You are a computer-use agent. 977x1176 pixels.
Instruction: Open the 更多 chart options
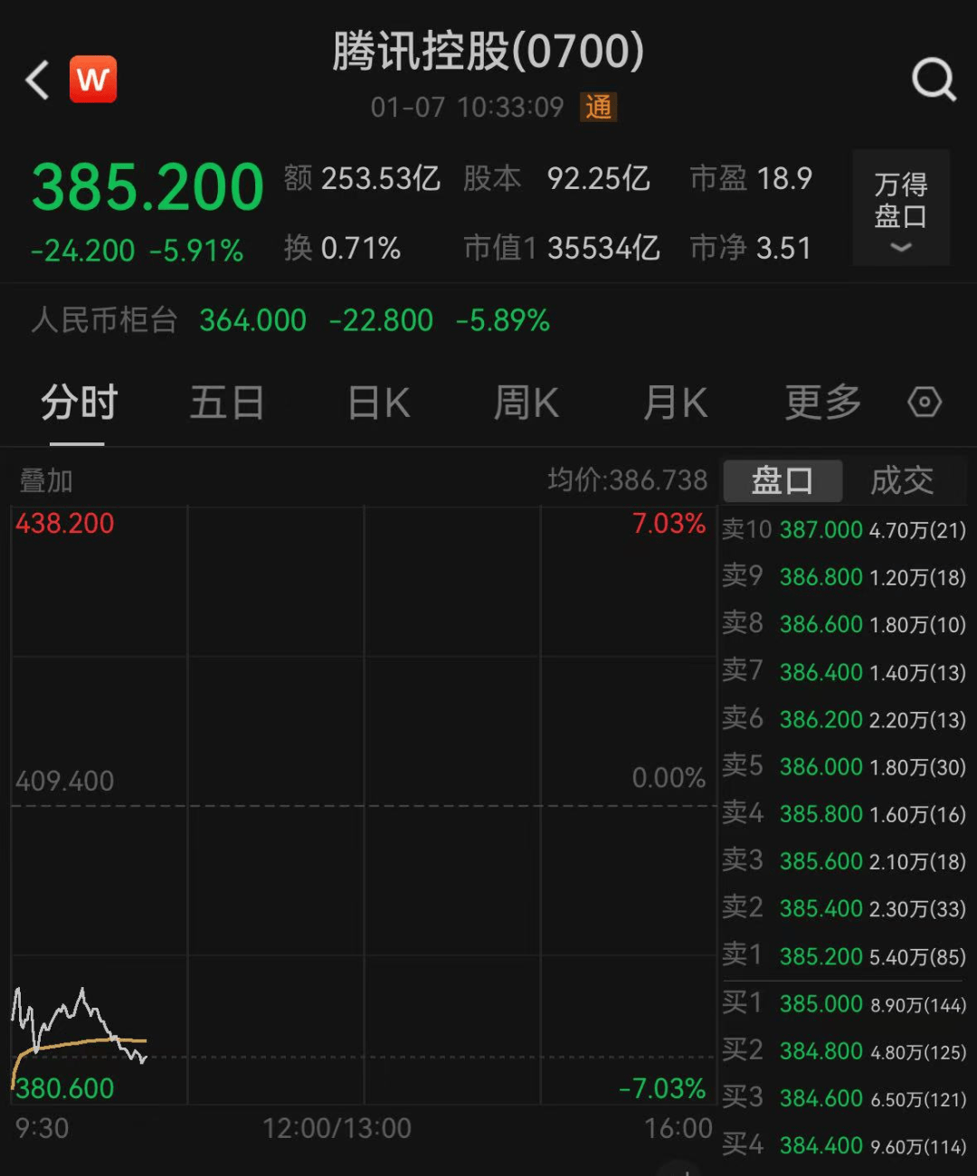pyautogui.click(x=822, y=403)
